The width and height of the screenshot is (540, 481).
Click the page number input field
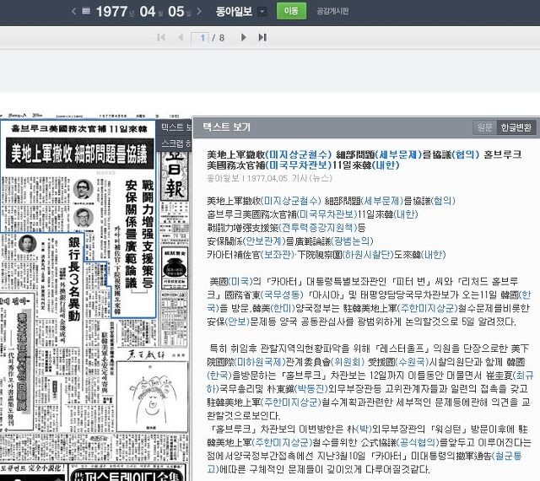[x=200, y=37]
